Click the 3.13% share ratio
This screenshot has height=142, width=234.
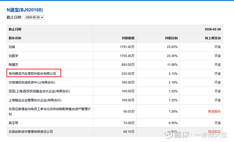click(173, 74)
